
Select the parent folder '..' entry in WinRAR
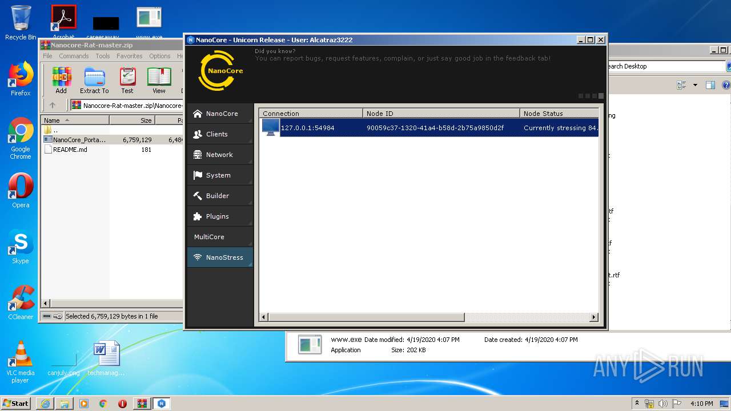51,130
